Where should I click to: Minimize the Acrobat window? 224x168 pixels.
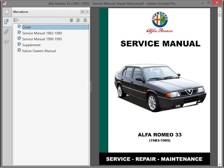[x=203, y=3]
